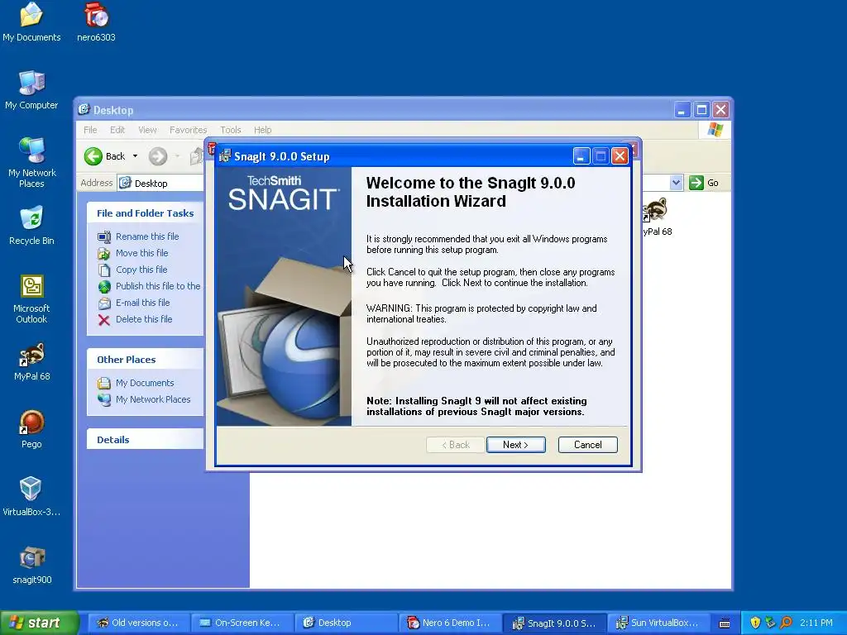Click the keyboard icon on taskbar
Viewport: 847px width, 635px height.
tap(725, 623)
